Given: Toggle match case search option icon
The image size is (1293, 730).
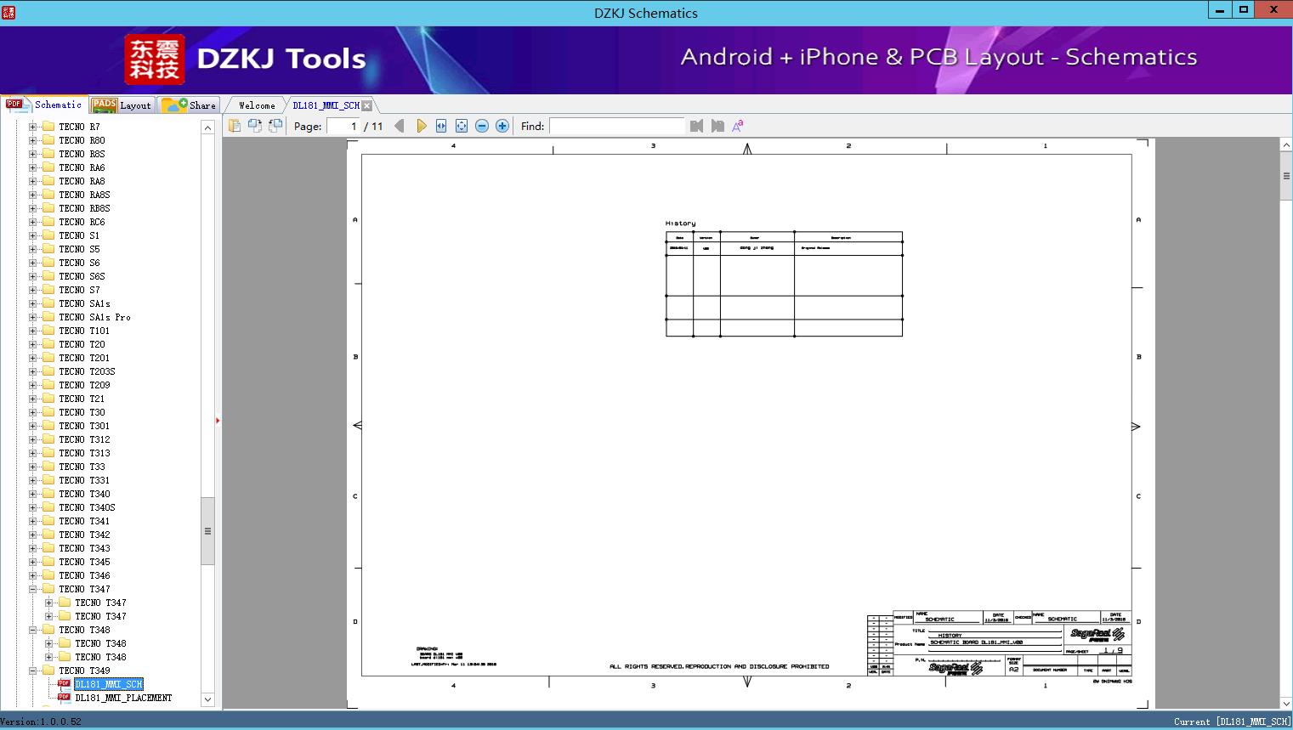Looking at the screenshot, I should click(738, 126).
